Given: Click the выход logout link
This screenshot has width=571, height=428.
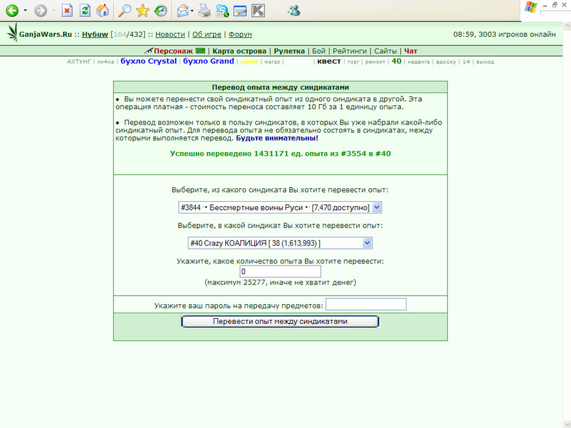Looking at the screenshot, I should pos(485,62).
